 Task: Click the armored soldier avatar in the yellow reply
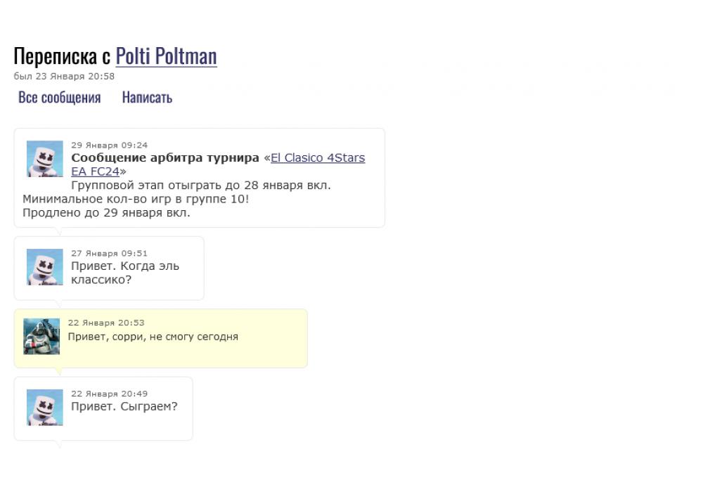click(x=41, y=337)
